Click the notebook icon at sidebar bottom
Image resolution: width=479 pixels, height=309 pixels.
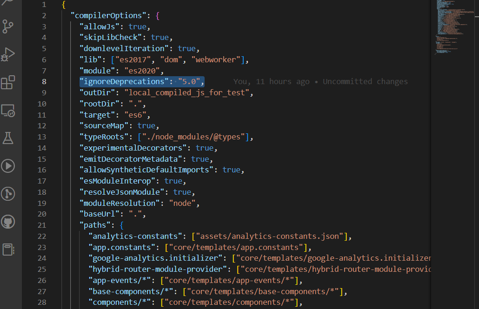click(8, 250)
